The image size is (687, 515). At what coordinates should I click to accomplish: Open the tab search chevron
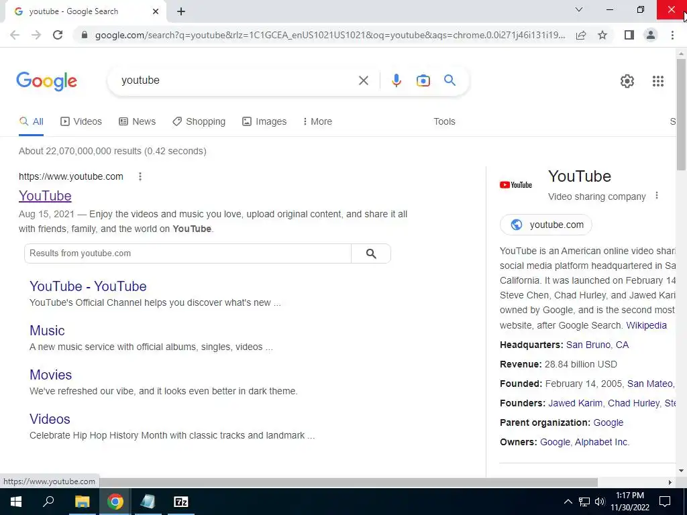coord(579,9)
